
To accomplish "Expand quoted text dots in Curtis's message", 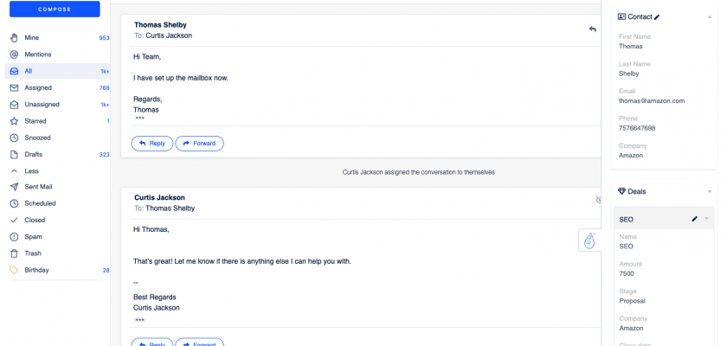I will [x=140, y=319].
